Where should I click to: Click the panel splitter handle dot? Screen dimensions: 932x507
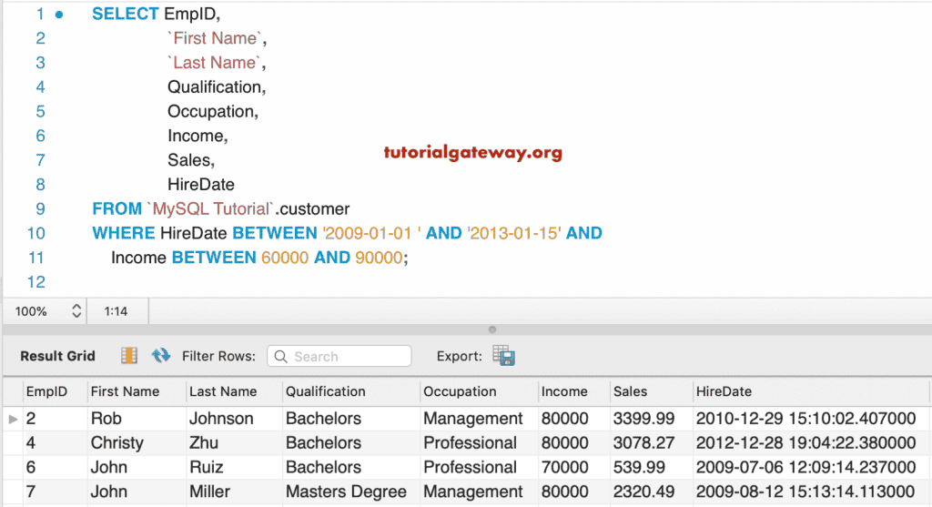click(492, 330)
